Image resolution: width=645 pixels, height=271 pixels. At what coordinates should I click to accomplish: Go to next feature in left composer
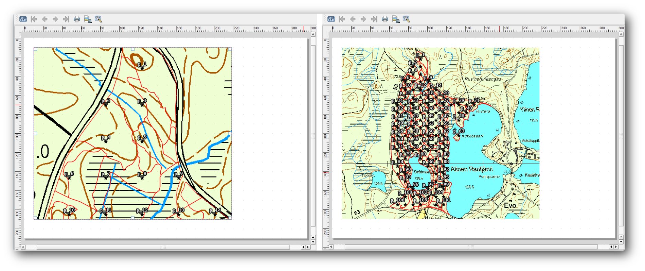click(55, 19)
